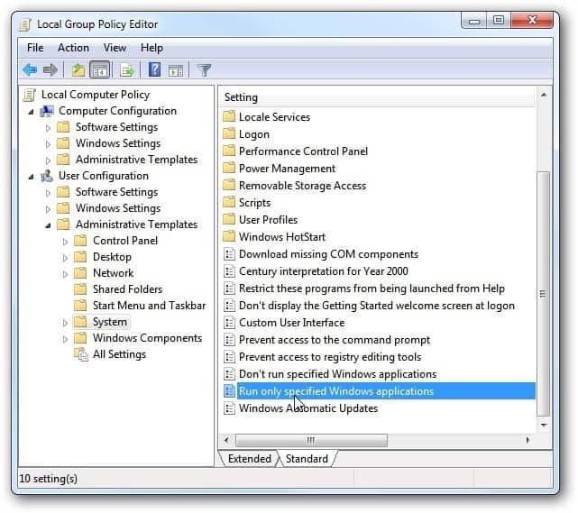Open the User Profiles folder
Screen dimensions: 578x513
268,220
